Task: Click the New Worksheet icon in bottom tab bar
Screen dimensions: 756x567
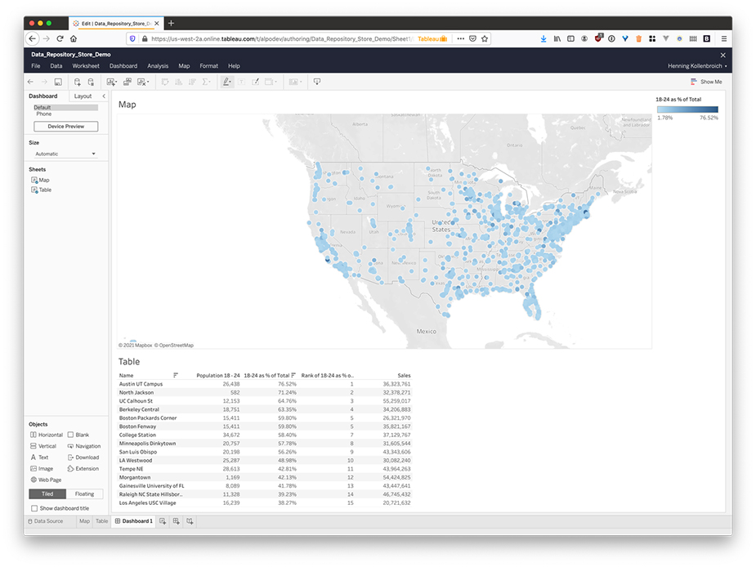Action: [163, 521]
